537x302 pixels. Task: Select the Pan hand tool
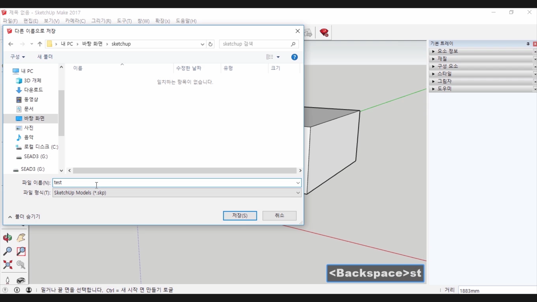point(21,238)
